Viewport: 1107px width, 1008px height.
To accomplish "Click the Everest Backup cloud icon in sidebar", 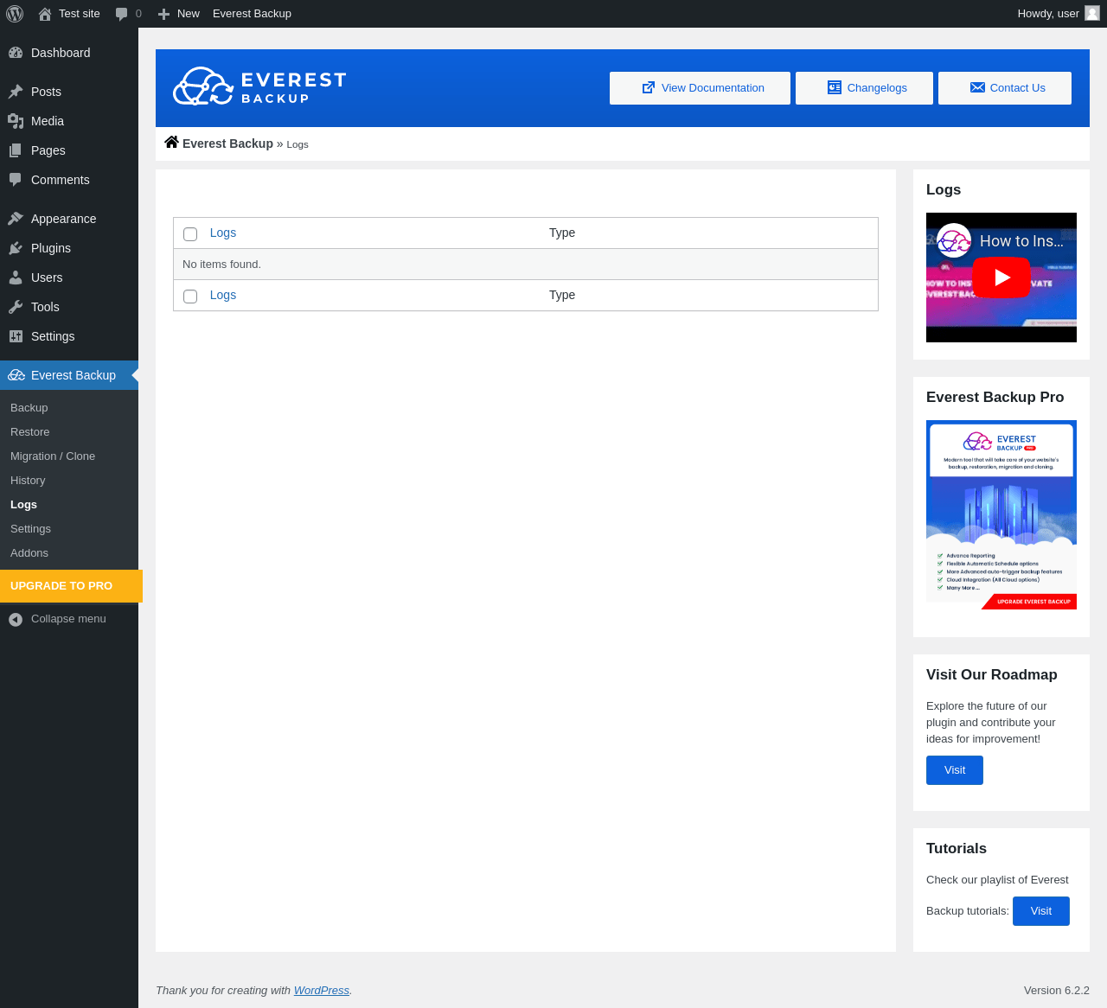I will [x=16, y=375].
